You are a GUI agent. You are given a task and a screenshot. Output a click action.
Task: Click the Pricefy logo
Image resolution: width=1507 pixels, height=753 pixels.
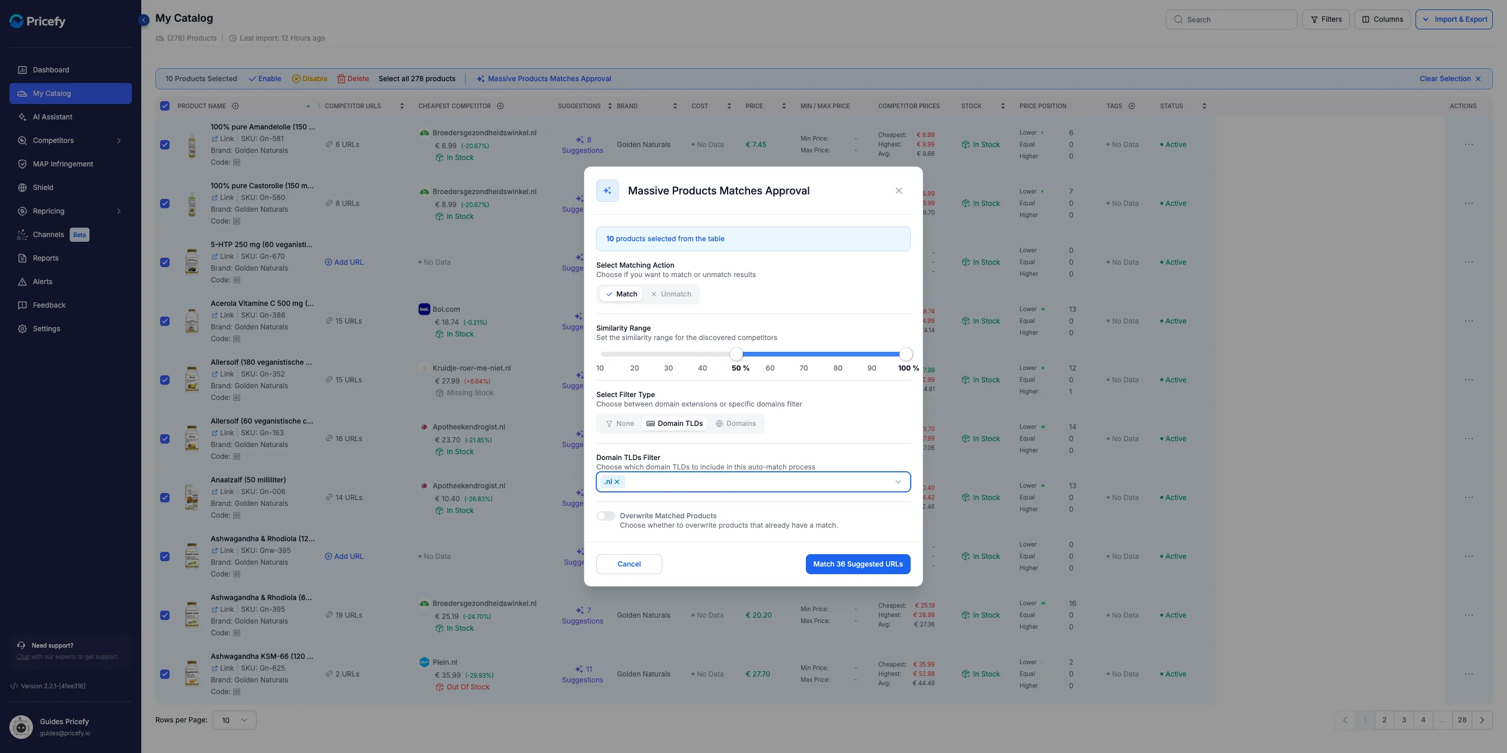(x=38, y=21)
